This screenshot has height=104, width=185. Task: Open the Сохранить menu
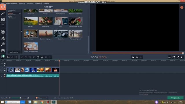(38, 3)
